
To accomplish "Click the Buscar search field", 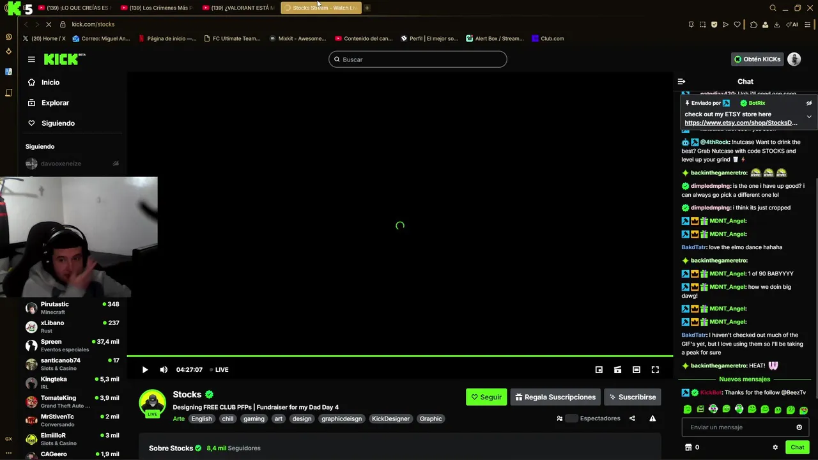I will (418, 59).
